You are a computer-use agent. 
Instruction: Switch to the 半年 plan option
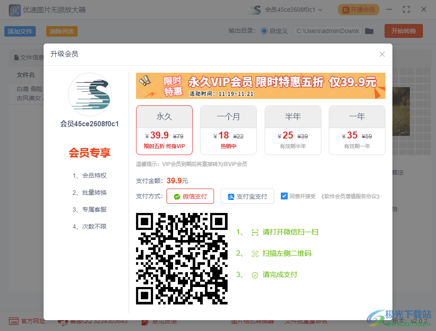point(293,130)
